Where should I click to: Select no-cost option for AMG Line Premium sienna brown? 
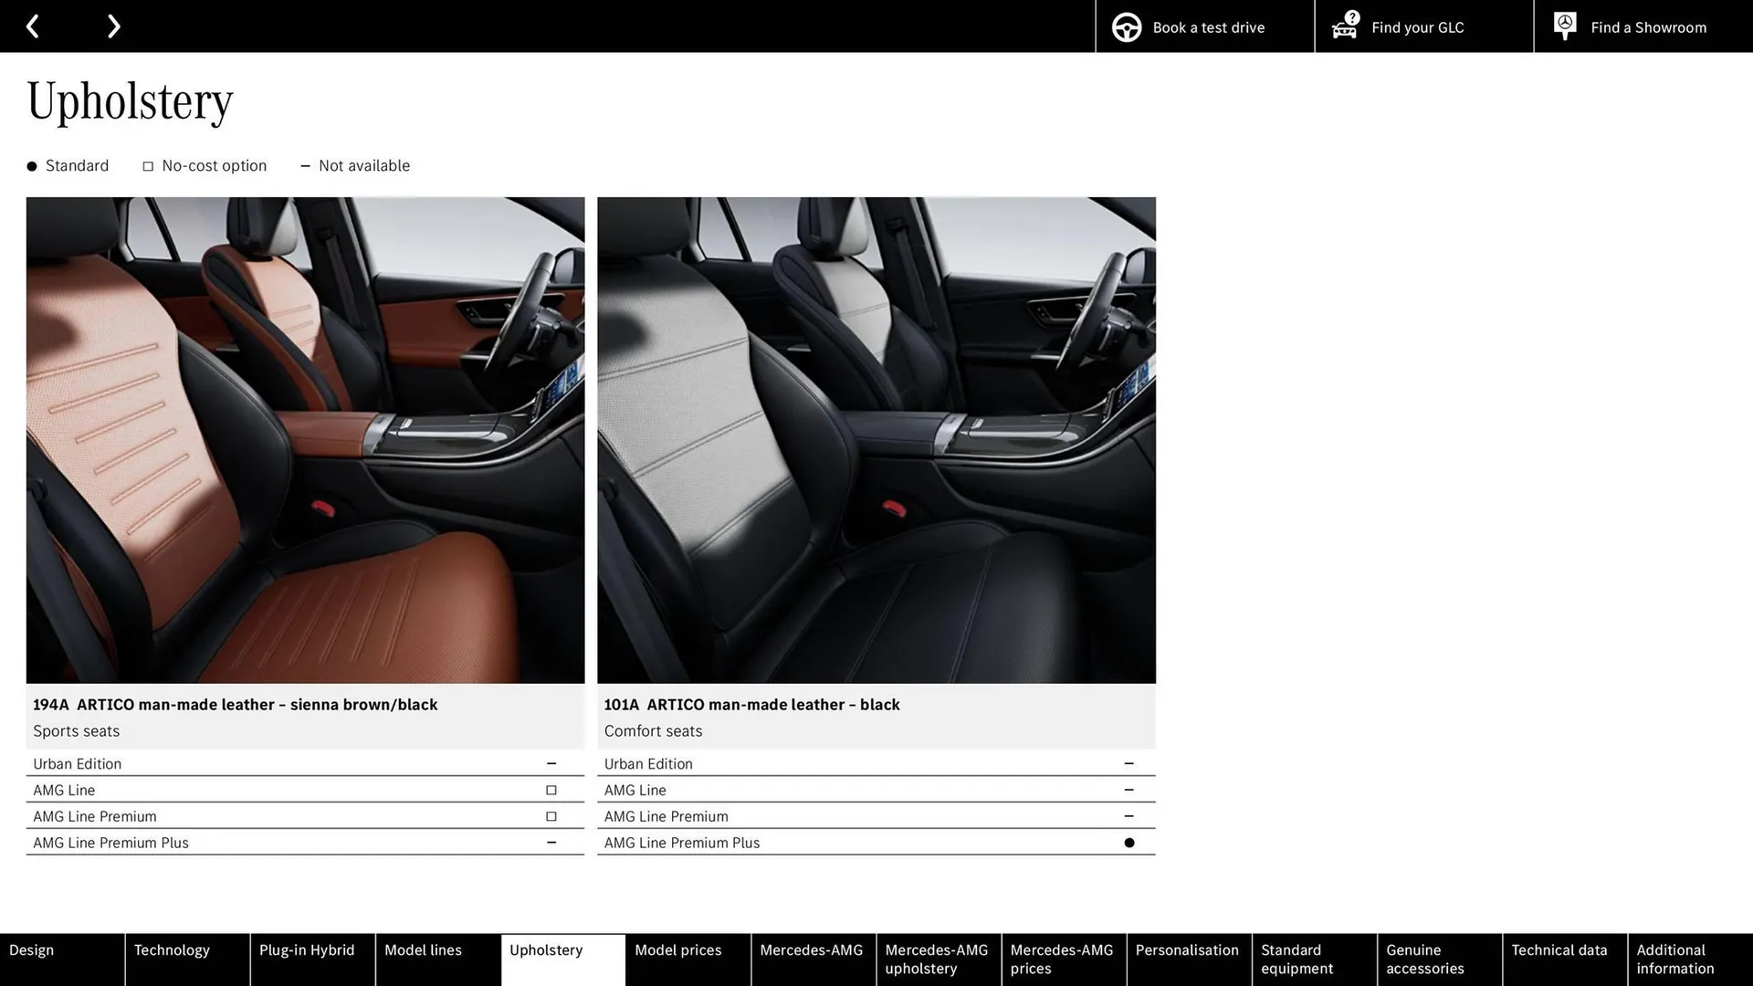pyautogui.click(x=551, y=816)
